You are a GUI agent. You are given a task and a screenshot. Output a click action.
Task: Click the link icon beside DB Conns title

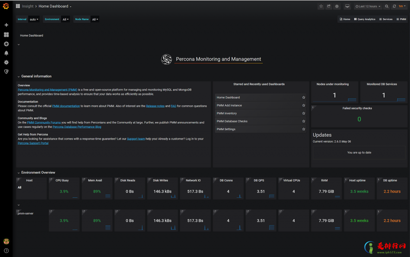(215, 179)
